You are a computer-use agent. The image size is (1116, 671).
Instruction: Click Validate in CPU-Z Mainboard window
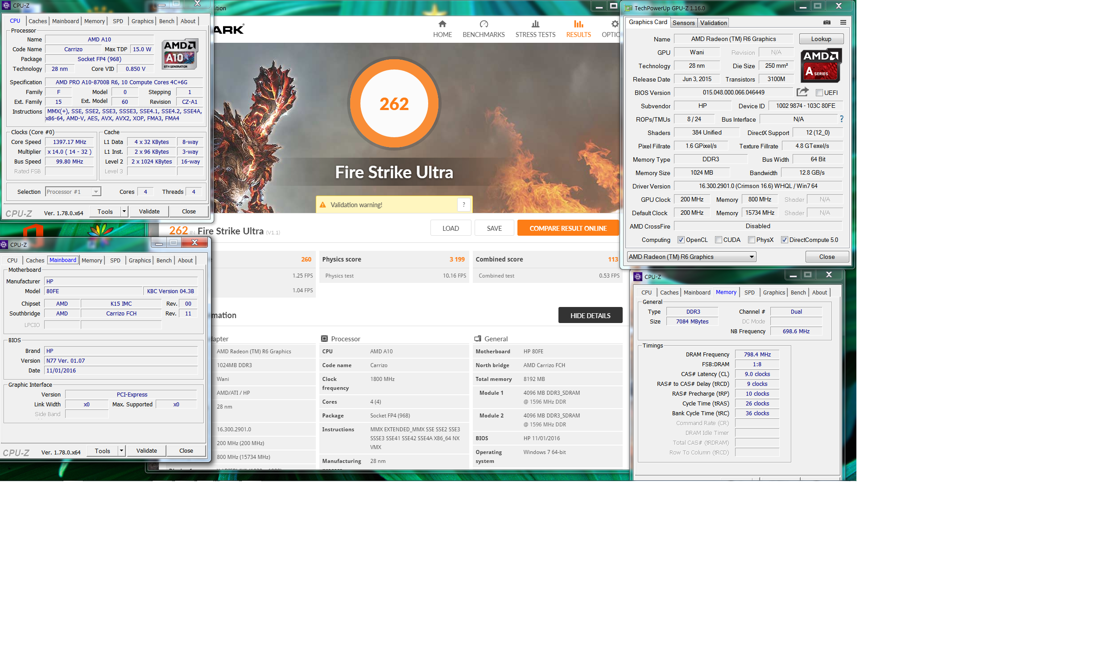pos(146,450)
